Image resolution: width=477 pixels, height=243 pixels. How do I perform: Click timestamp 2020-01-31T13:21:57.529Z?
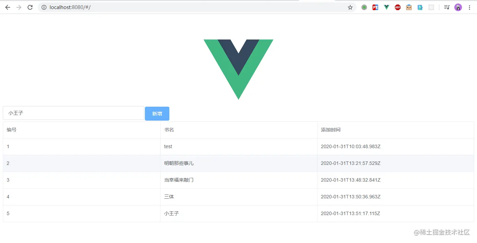(x=351, y=163)
